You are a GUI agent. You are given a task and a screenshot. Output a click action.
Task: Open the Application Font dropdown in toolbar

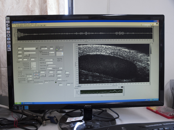click(x=30, y=26)
